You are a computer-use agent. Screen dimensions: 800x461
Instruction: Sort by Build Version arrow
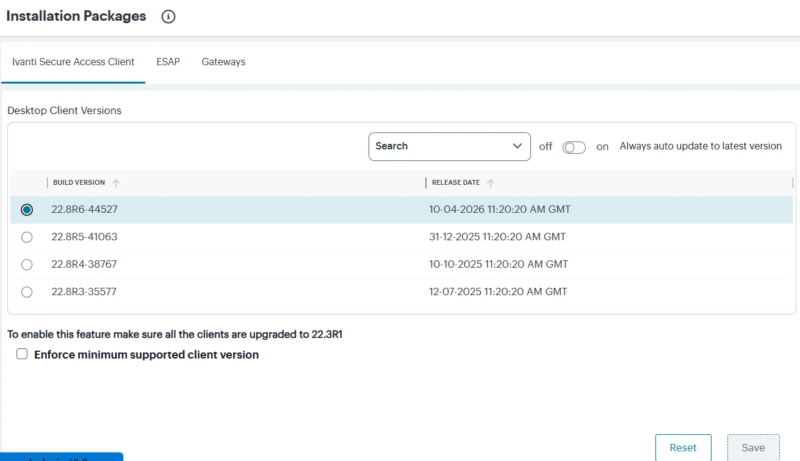point(116,183)
